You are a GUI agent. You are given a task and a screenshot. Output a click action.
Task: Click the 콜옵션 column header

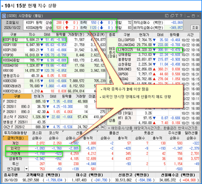[114, 133]
